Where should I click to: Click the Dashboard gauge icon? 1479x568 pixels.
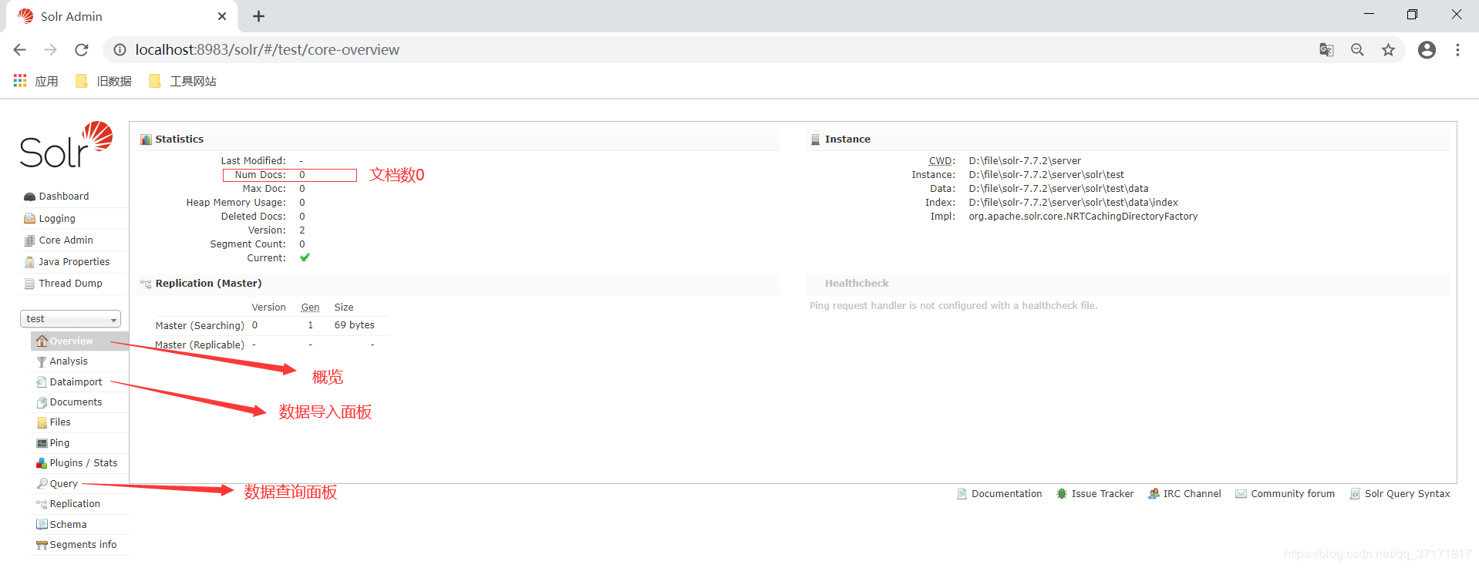coord(29,197)
